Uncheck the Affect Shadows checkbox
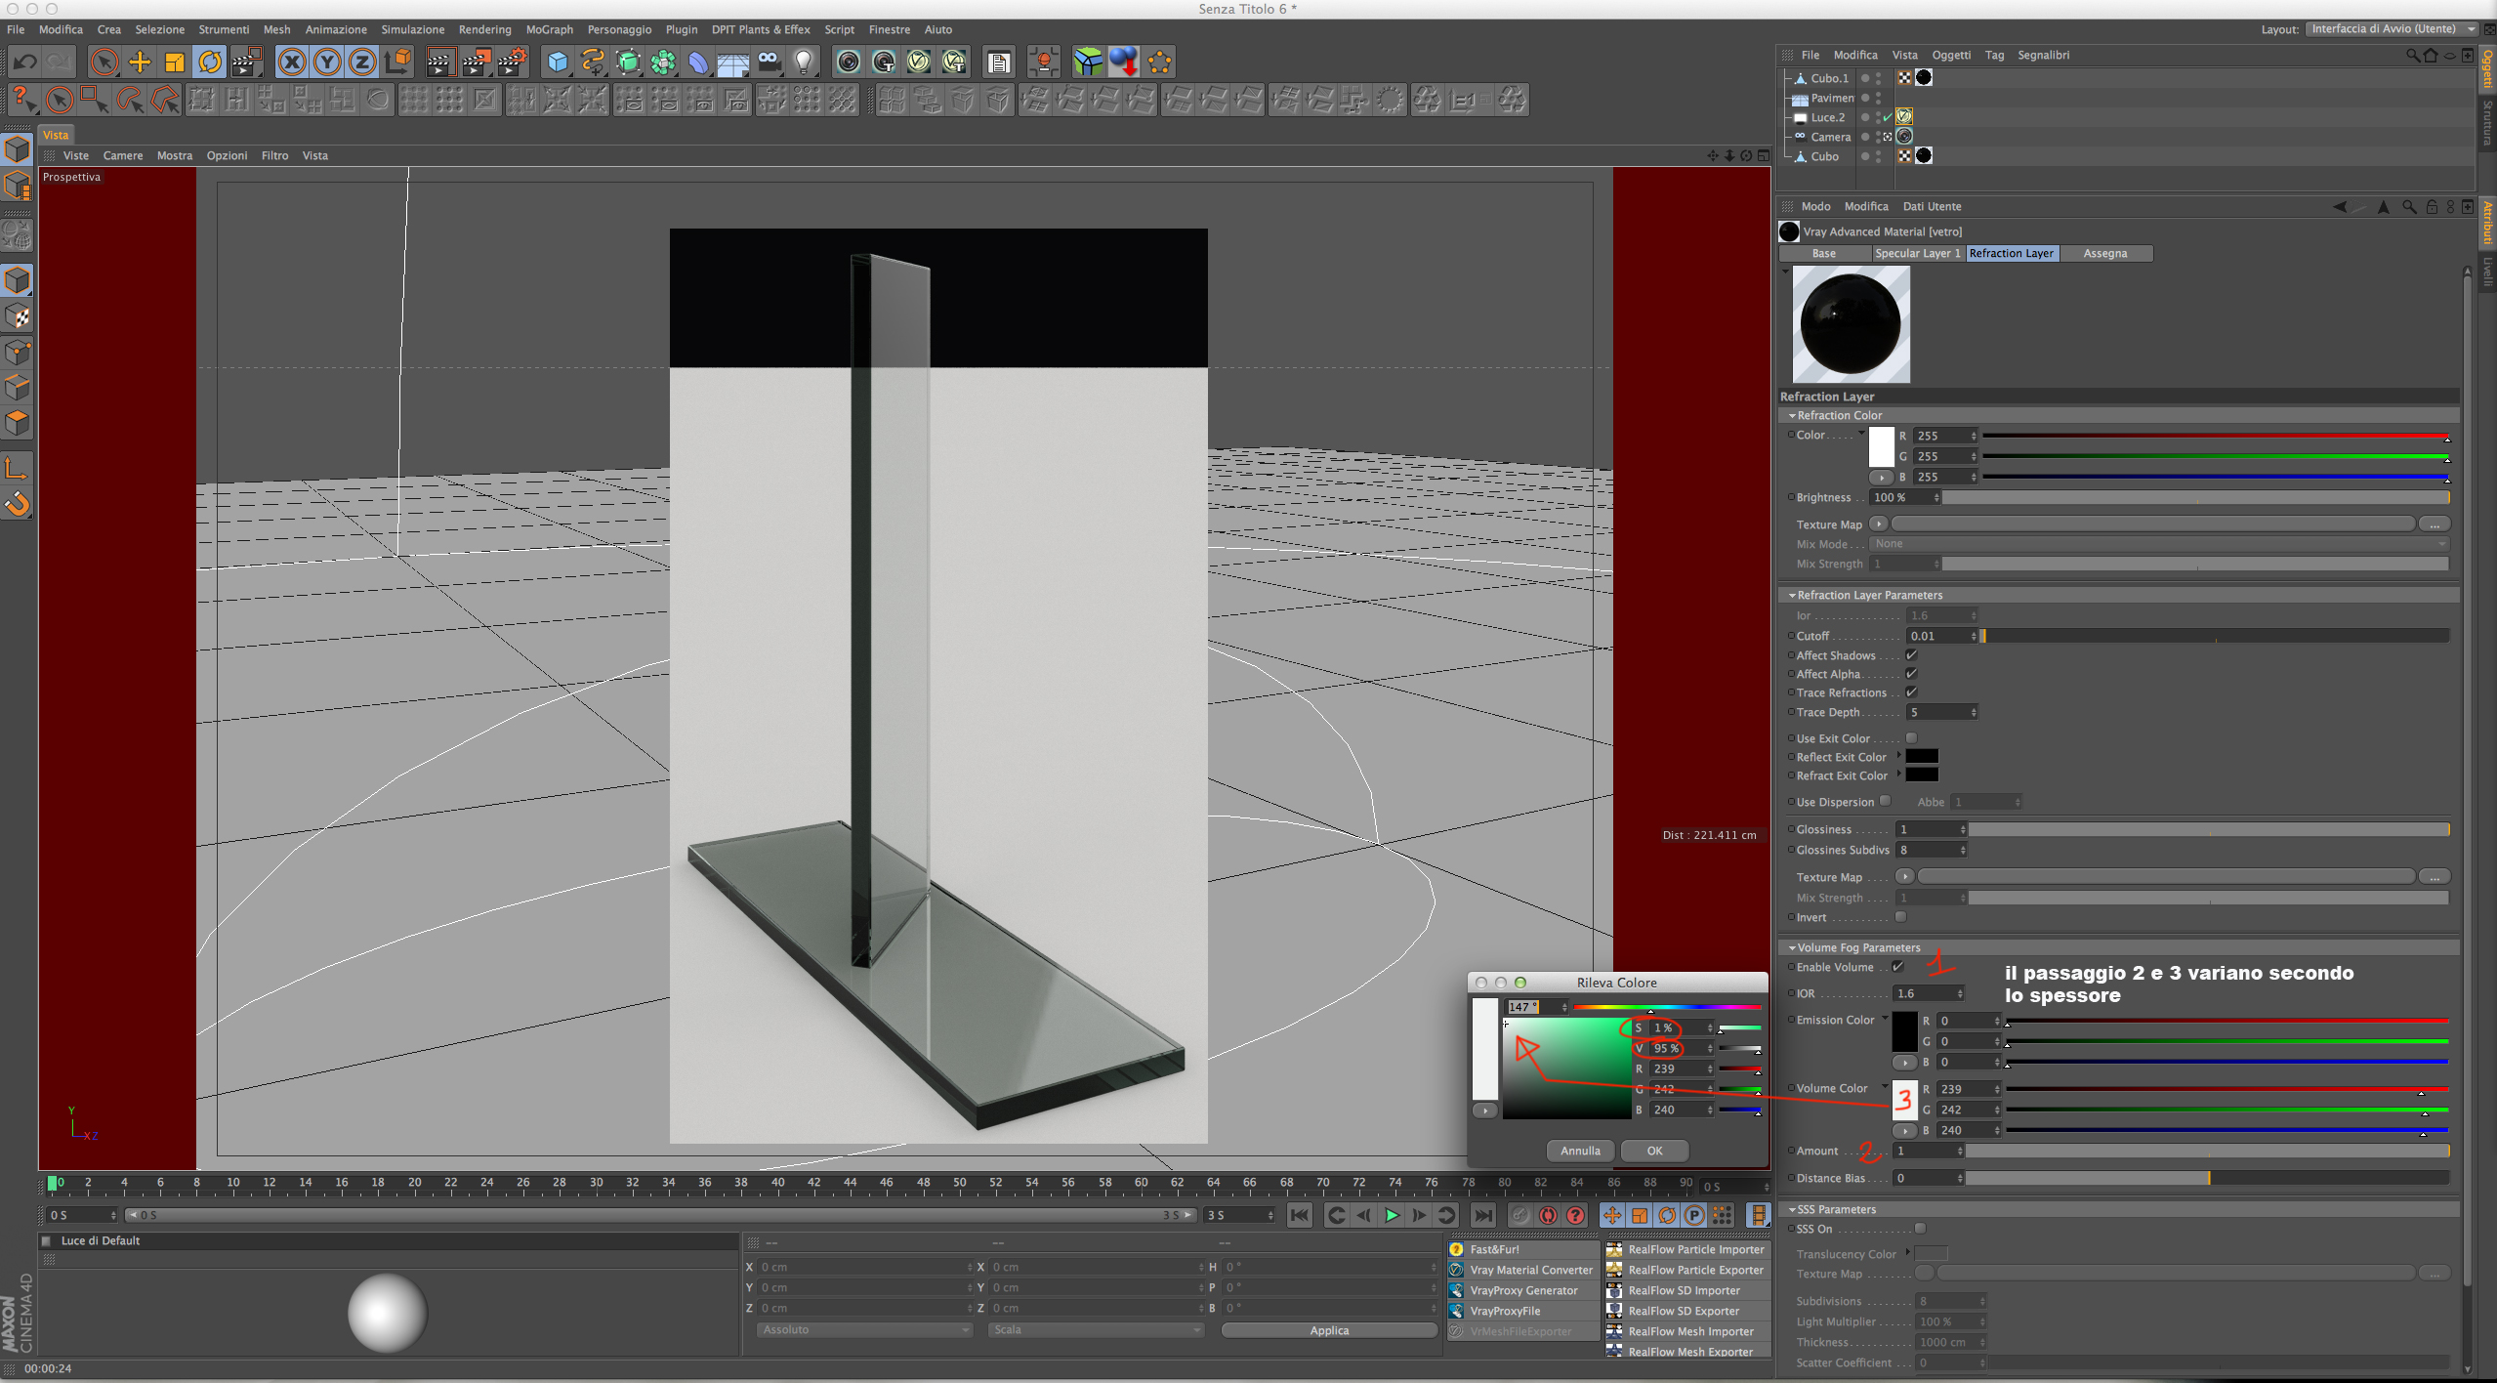This screenshot has width=2497, height=1383. [x=1911, y=655]
